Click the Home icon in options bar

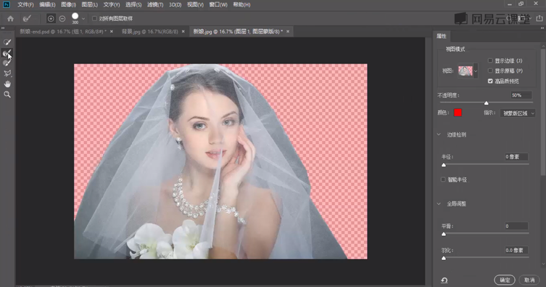(10, 19)
